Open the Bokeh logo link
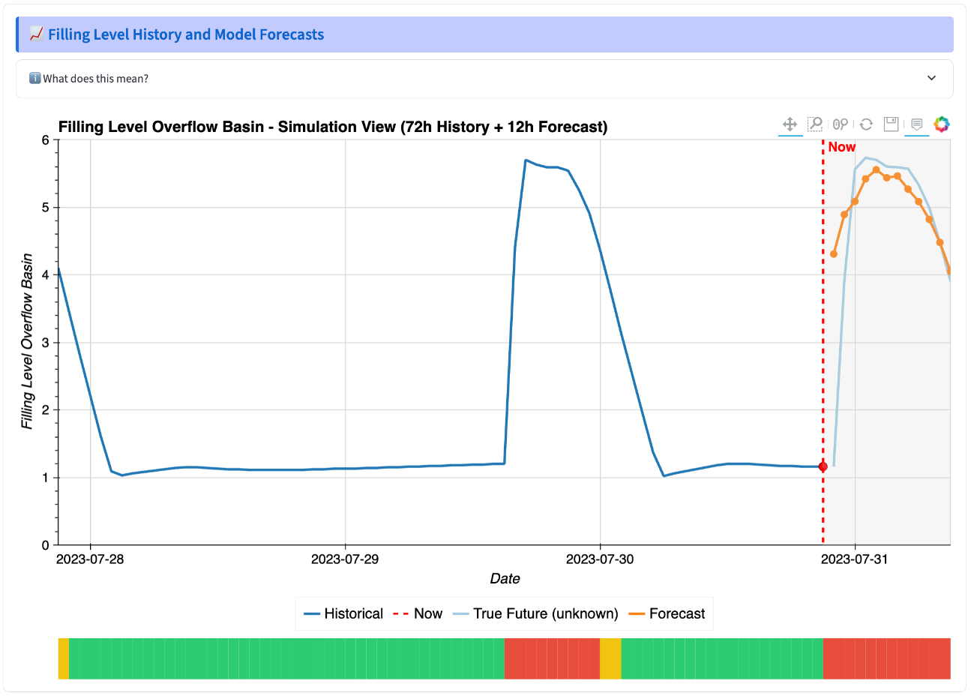This screenshot has height=696, width=971. point(942,124)
